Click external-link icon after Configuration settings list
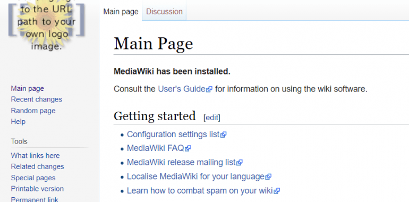The height and width of the screenshot is (202, 409). (223, 135)
